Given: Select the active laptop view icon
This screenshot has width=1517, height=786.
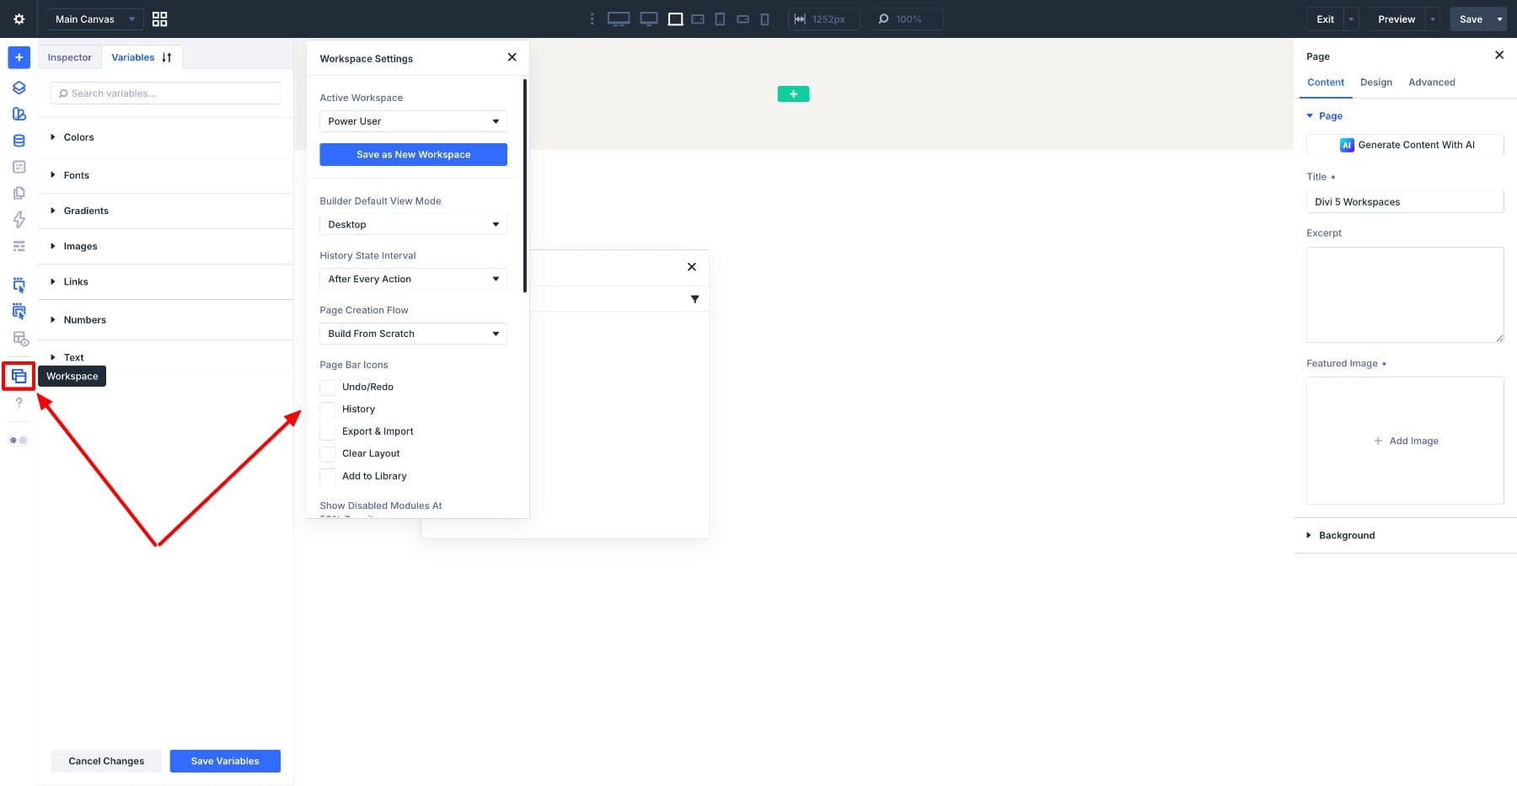Looking at the screenshot, I should tap(675, 19).
